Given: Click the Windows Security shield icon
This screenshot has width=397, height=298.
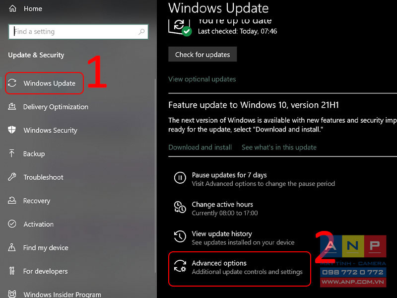Looking at the screenshot, I should click(x=12, y=130).
